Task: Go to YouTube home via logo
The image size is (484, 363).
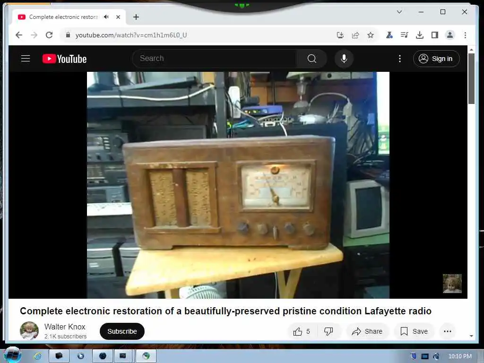Action: tap(64, 59)
